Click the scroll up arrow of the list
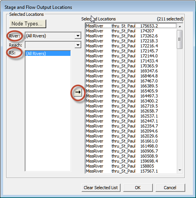 coord(180,27)
